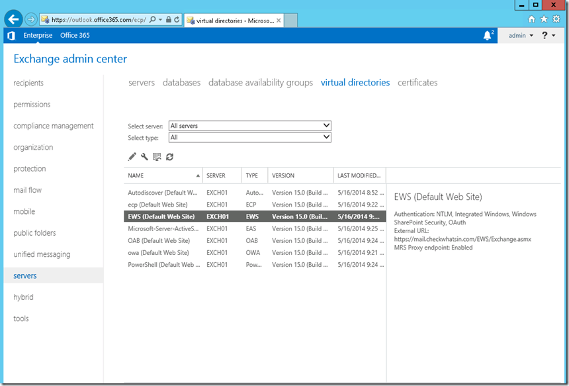This screenshot has height=386, width=569.
Task: Select EWS (Default Web Site) row
Action: tap(255, 217)
